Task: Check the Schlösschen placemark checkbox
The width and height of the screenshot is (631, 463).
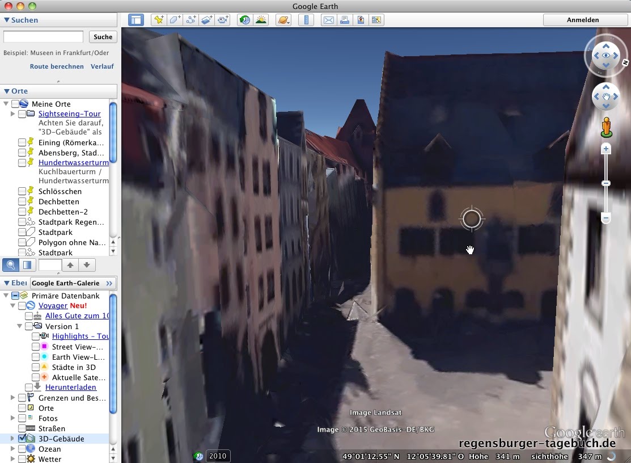Action: tap(22, 191)
